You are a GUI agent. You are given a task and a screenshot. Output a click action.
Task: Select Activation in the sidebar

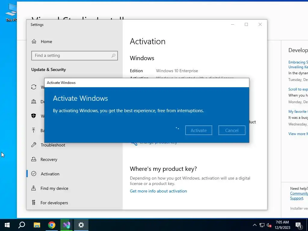tap(50, 174)
